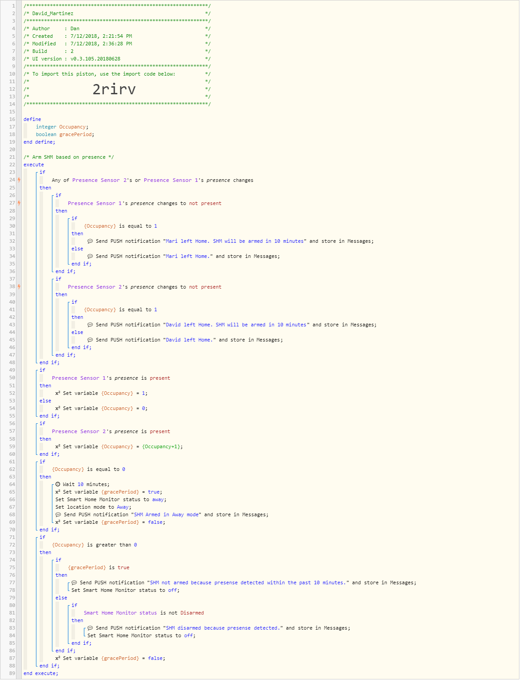Screen dimensions: 523x683
Task: Click line number 50 in the gutter
Action: pyautogui.click(x=12, y=378)
